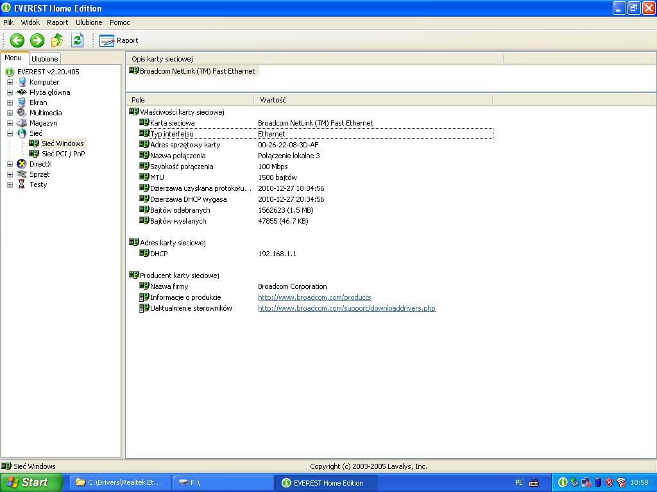The image size is (657, 492).
Task: Switch to the Ulubione tab
Action: pos(44,58)
